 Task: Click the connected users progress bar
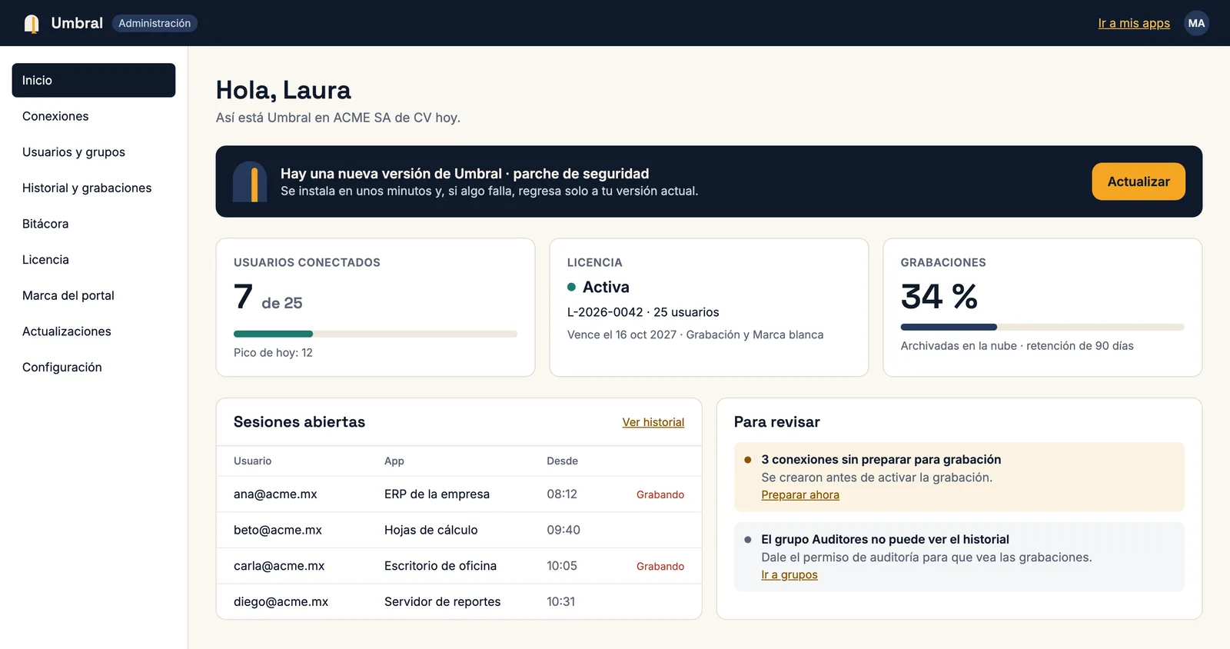pyautogui.click(x=375, y=334)
